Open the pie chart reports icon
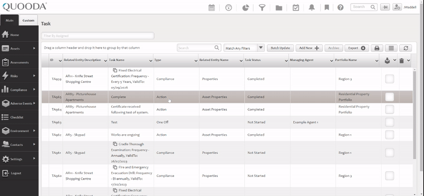Screen dimensions: 424x196 coord(245,7)
